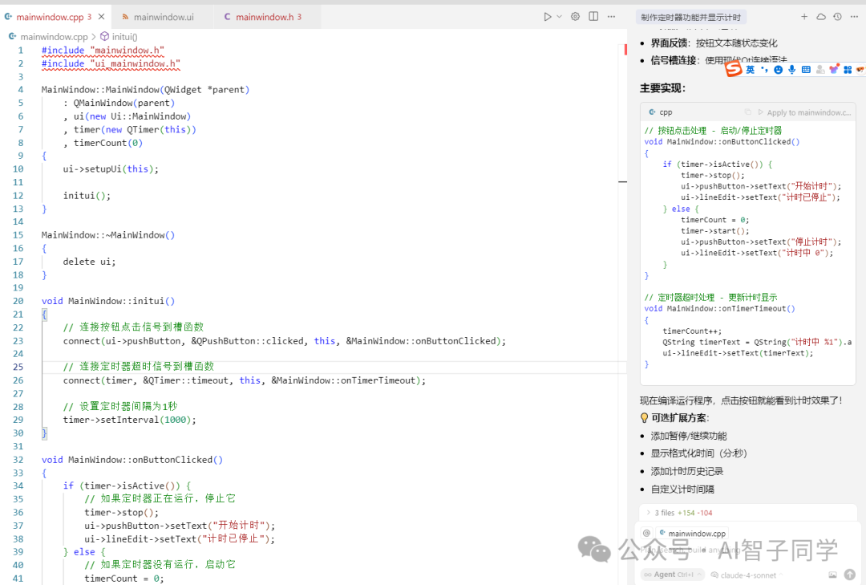
Task: Click timerCount++; in the chat code block
Action: click(692, 331)
